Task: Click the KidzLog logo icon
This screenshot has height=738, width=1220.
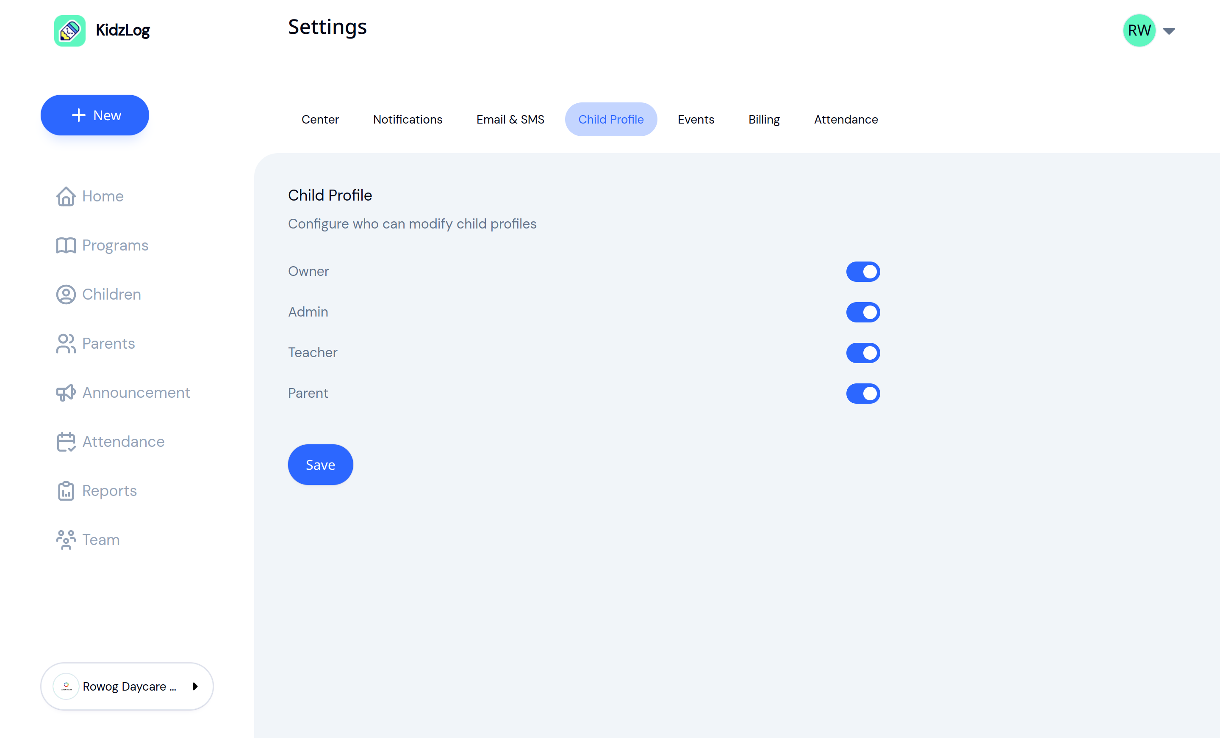Action: (x=70, y=30)
